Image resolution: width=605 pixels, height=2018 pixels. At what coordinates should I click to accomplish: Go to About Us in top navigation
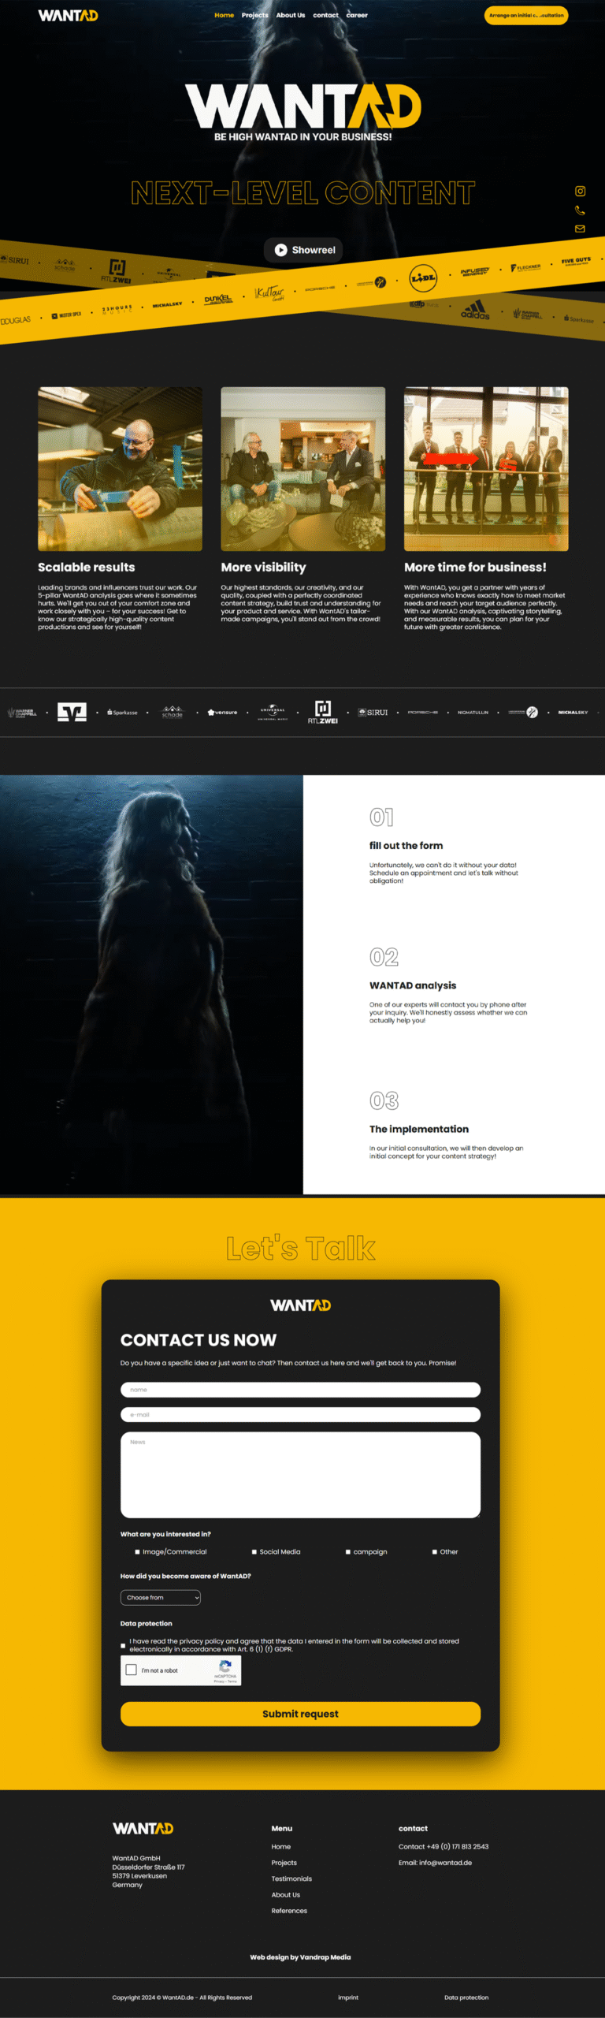point(290,15)
